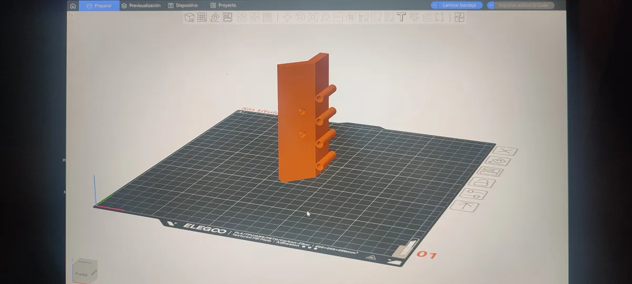
Task: Click the Add object cube icon
Action: pyautogui.click(x=189, y=17)
